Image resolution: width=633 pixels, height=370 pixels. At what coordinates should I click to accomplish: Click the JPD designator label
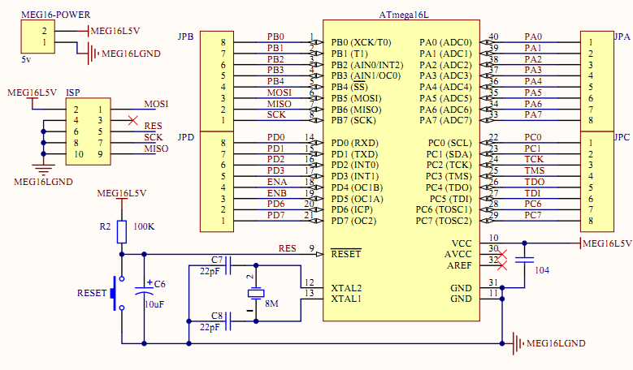pyautogui.click(x=186, y=137)
